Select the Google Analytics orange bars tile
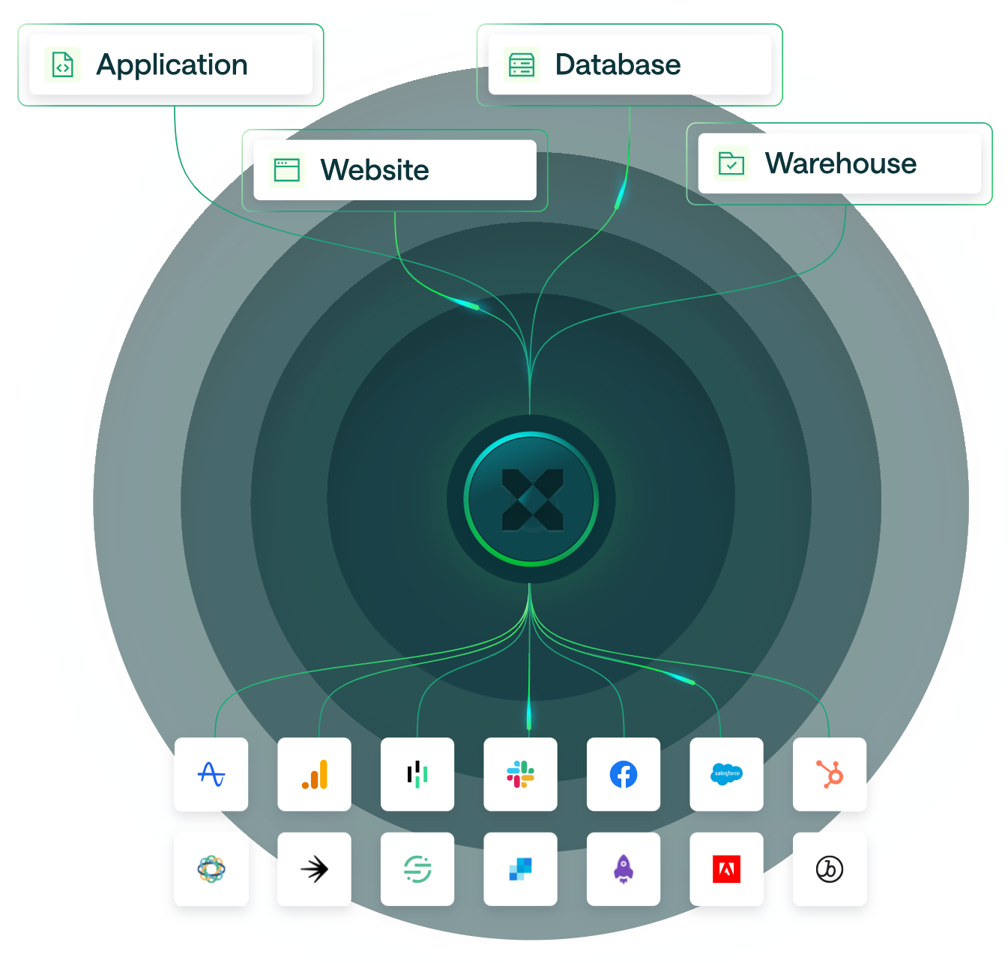The image size is (1008, 963). pyautogui.click(x=314, y=774)
